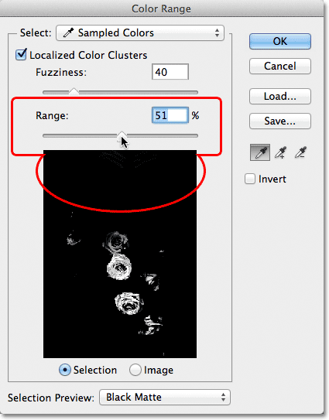Choose the Image radio button
329x420 pixels.
pyautogui.click(x=135, y=370)
